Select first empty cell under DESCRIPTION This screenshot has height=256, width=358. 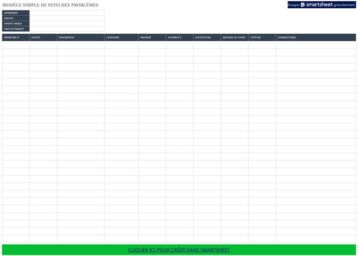80,45
